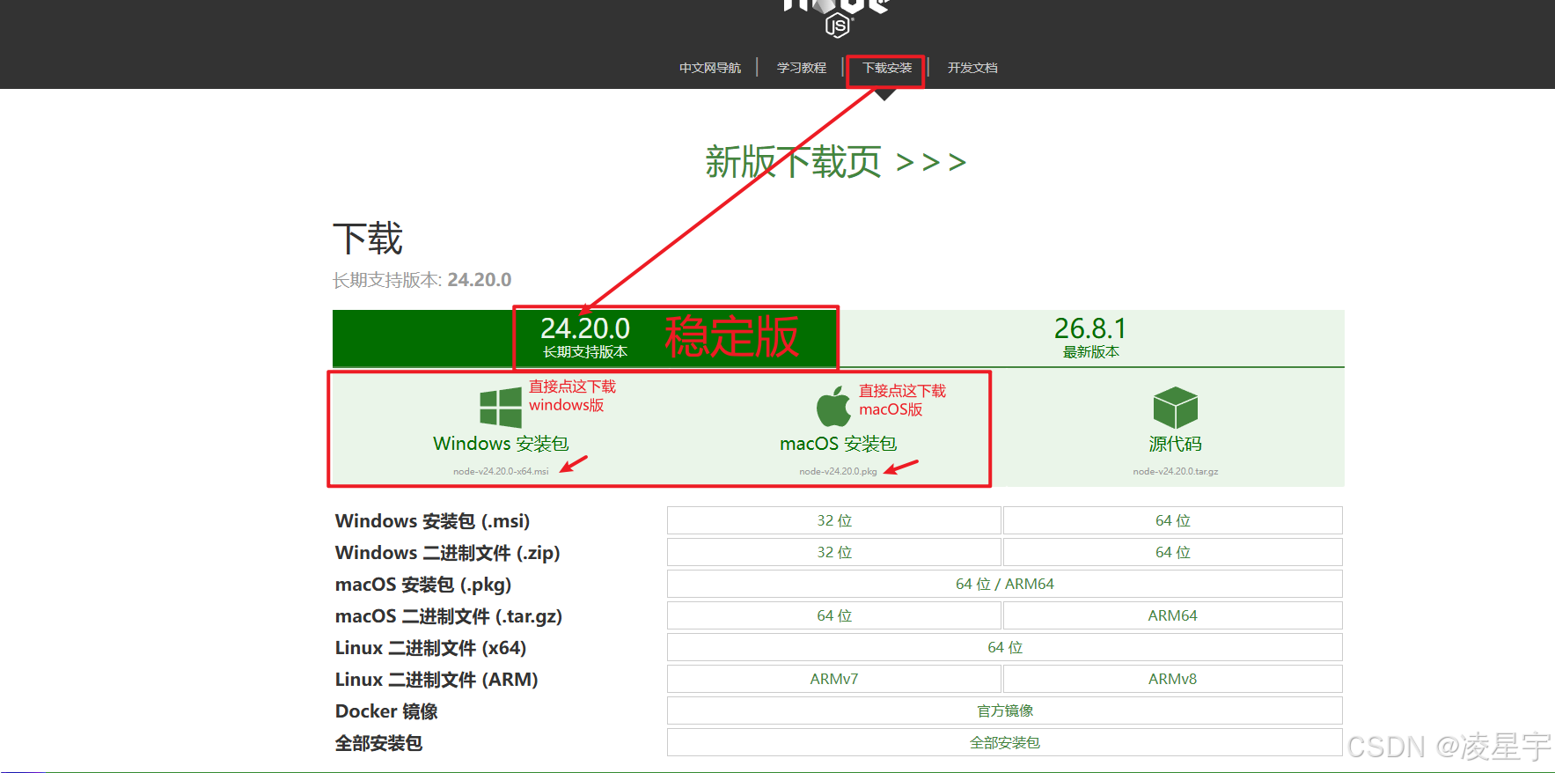Select 64 位 Linux 二进制文件 (x64)
This screenshot has height=773, width=1555.
1005,647
